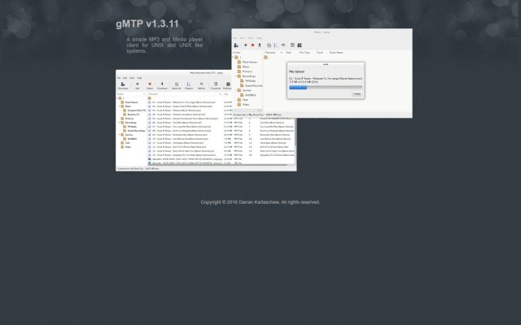The width and height of the screenshot is (521, 325).
Task: Cancel the File Upload dialog
Action: [x=357, y=94]
